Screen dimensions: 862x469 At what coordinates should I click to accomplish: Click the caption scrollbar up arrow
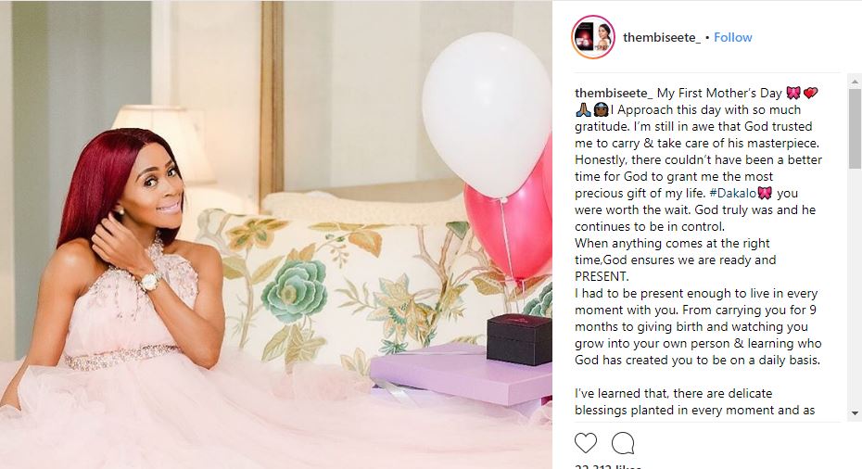point(855,82)
